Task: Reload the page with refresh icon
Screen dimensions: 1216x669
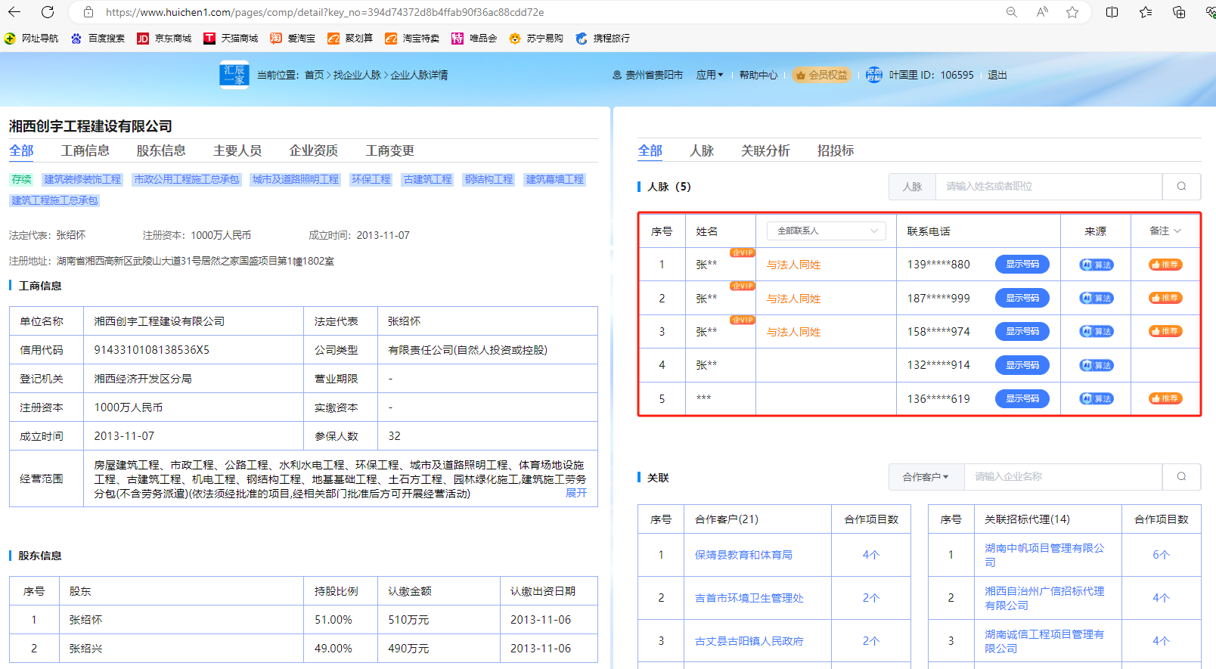Action: tap(48, 12)
